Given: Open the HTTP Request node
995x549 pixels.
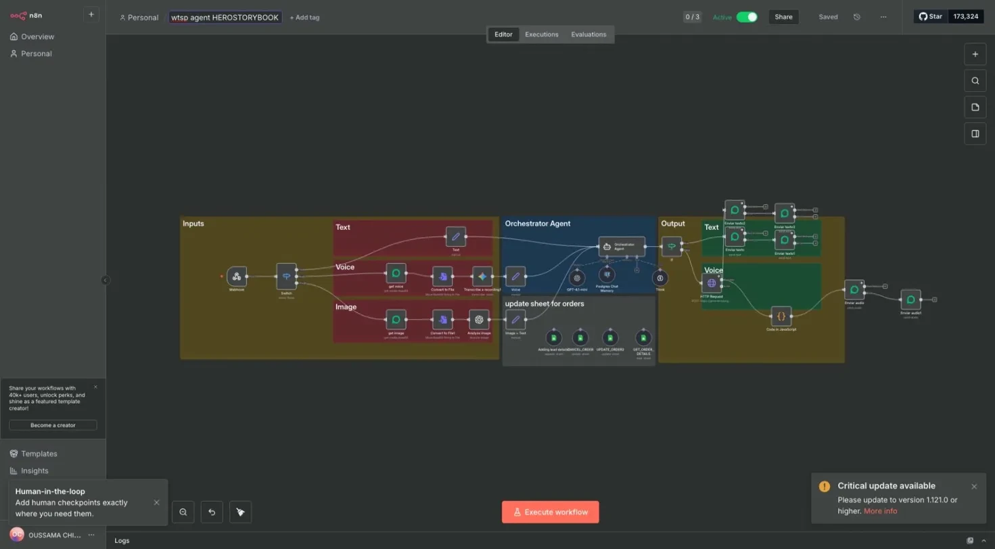Looking at the screenshot, I should pyautogui.click(x=712, y=283).
